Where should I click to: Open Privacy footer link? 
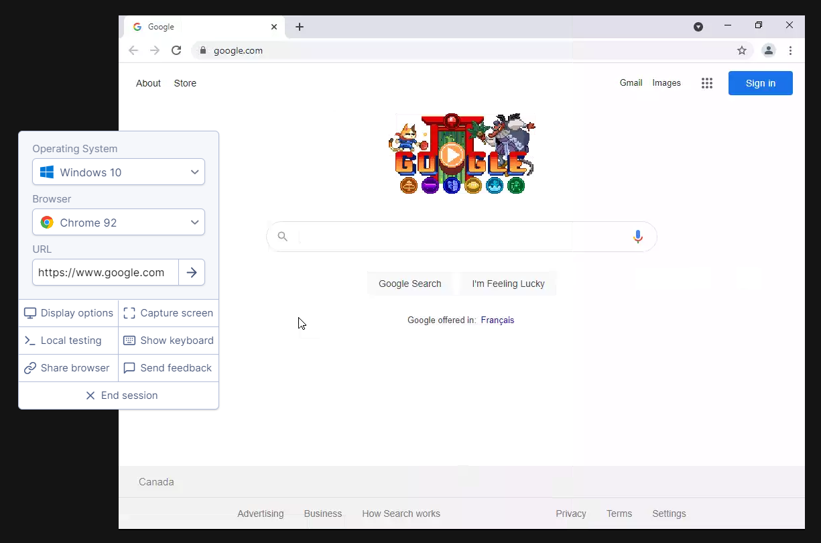[571, 514]
